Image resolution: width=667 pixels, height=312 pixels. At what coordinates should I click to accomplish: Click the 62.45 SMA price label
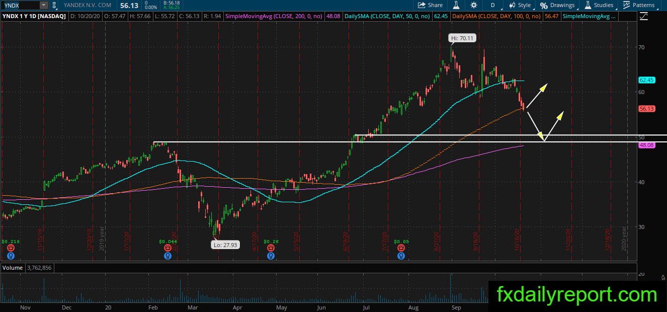(646, 80)
